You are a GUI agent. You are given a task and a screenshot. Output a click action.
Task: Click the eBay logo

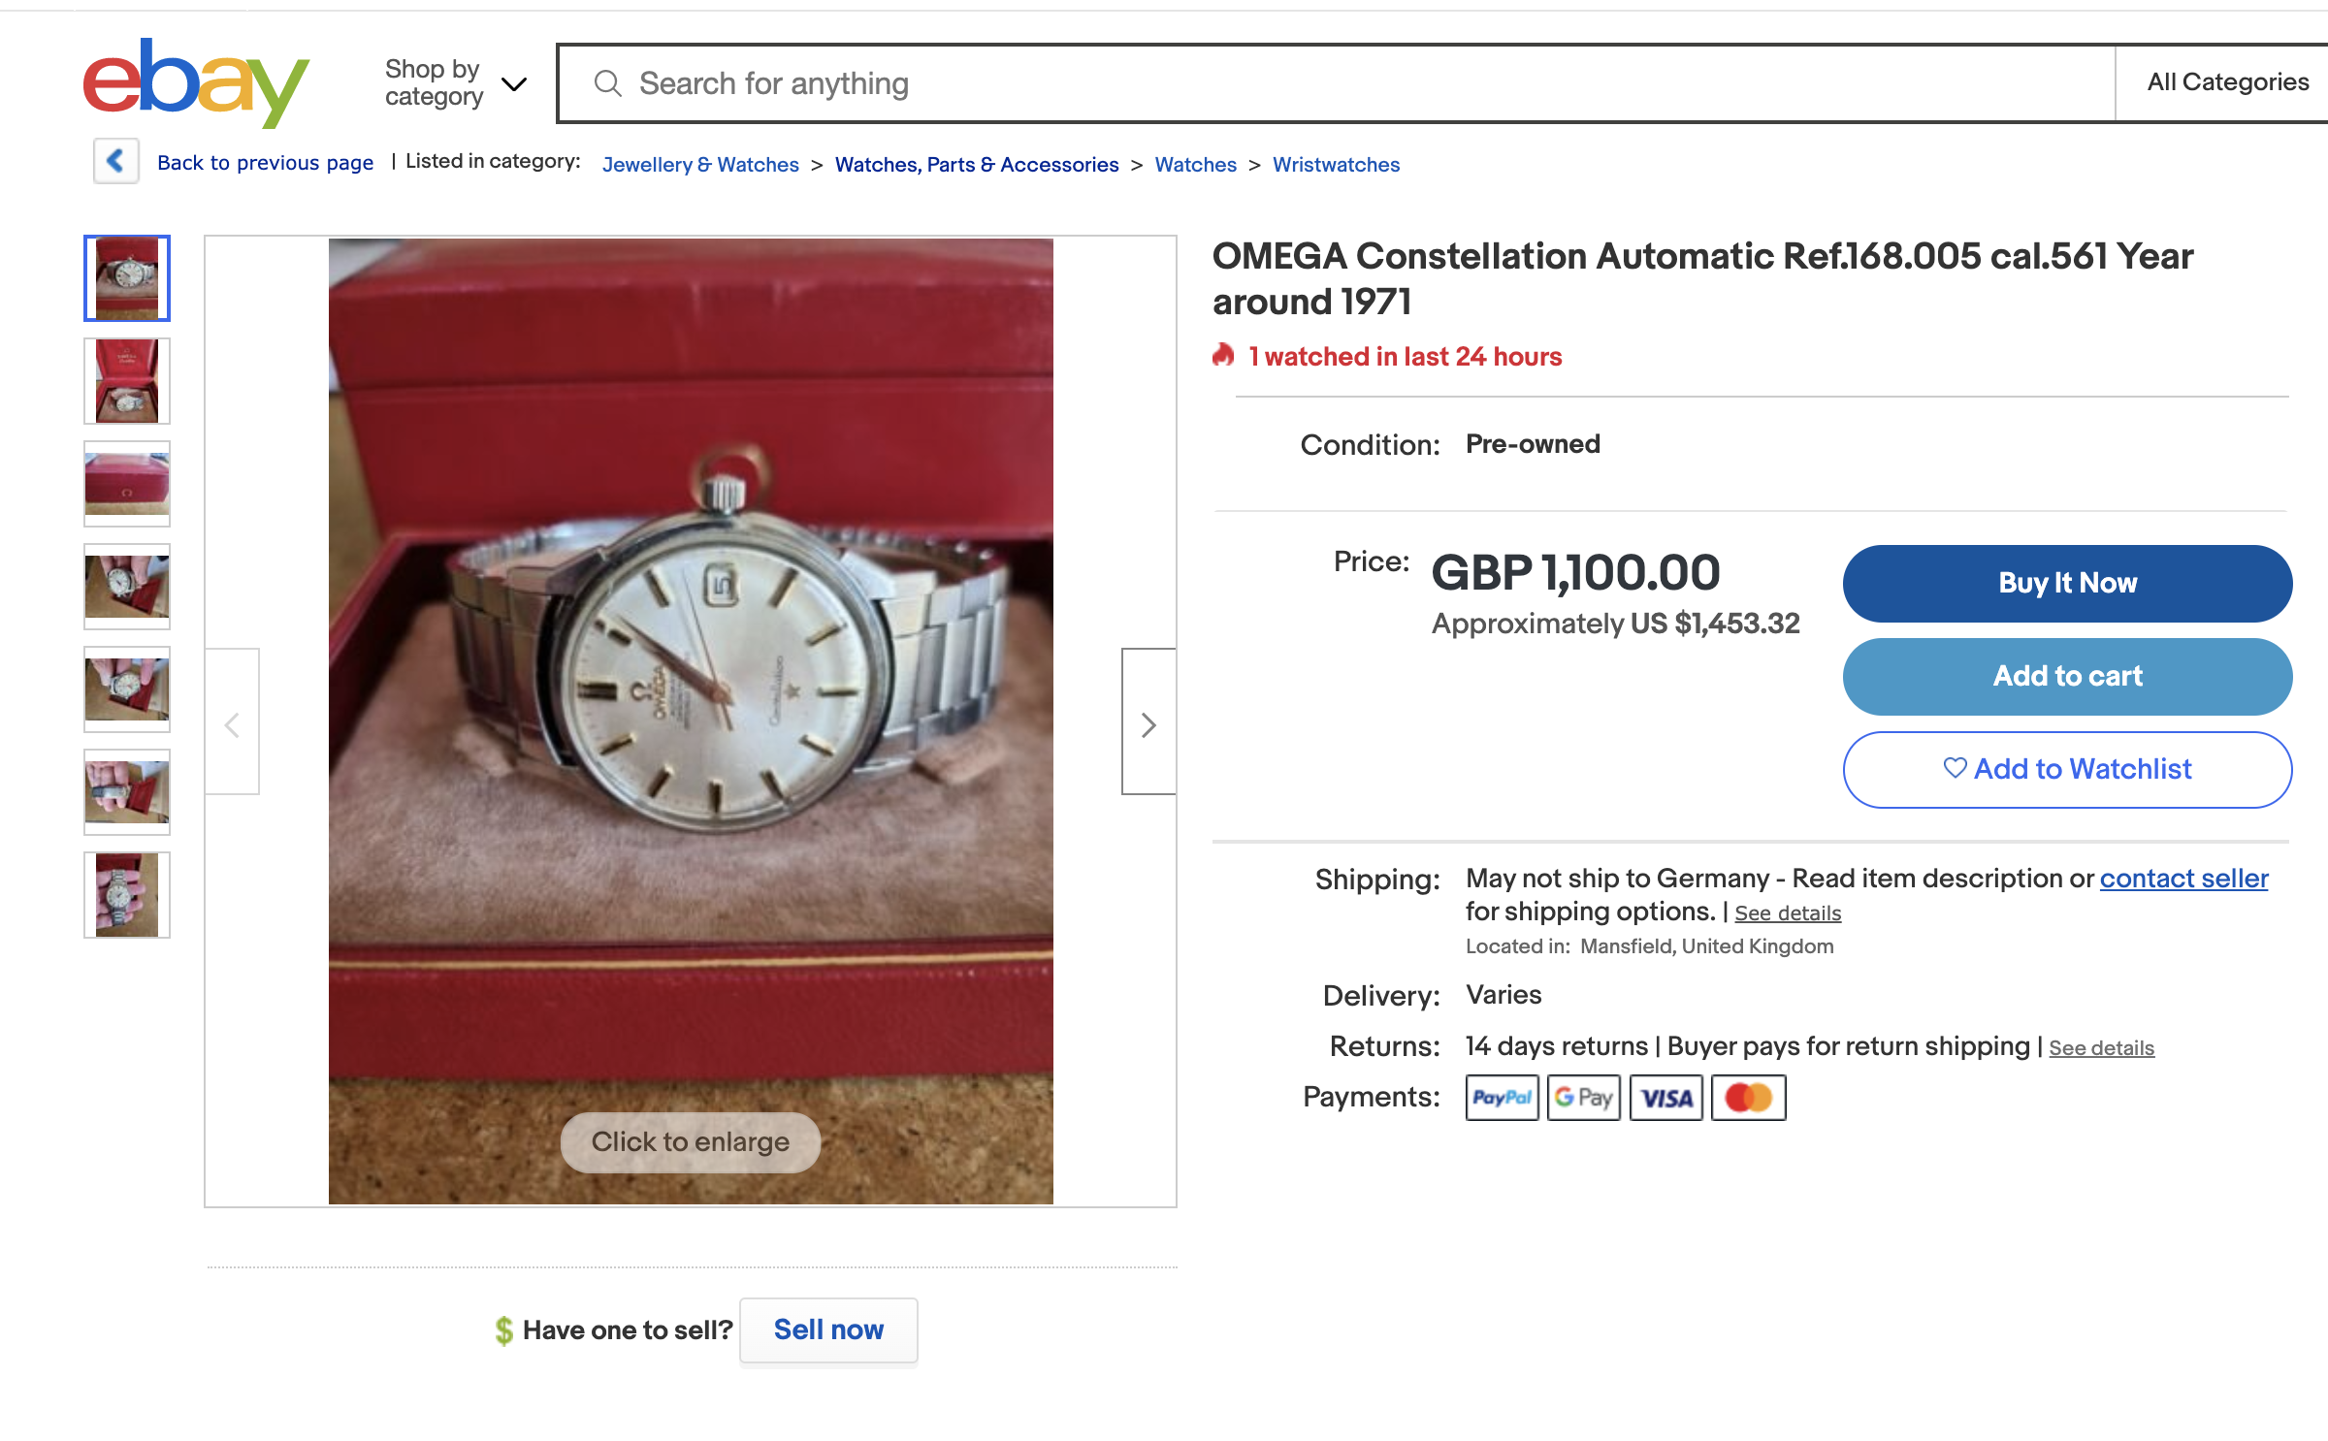[195, 83]
